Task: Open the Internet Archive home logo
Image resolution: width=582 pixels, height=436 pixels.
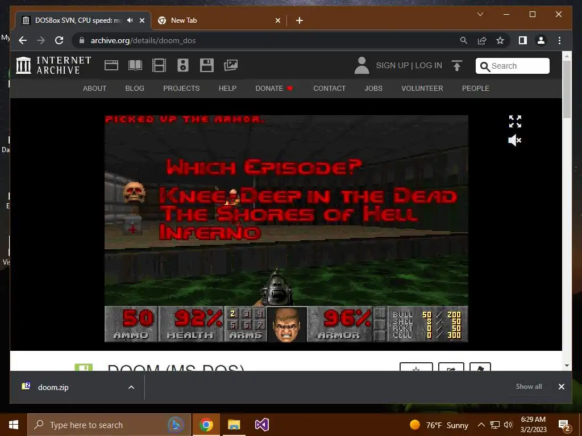Action: point(53,65)
